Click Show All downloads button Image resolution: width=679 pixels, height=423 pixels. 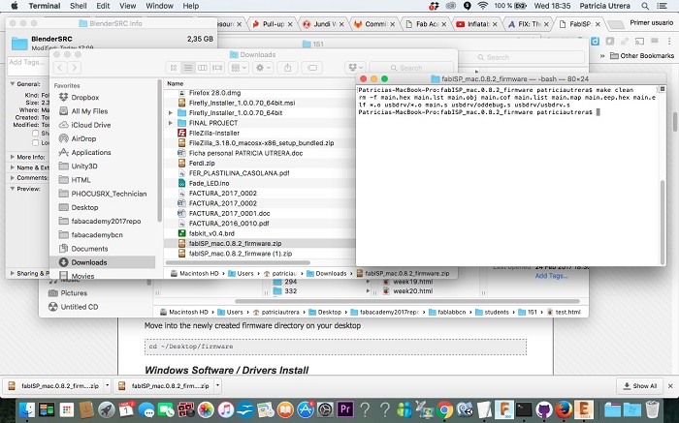tap(639, 386)
